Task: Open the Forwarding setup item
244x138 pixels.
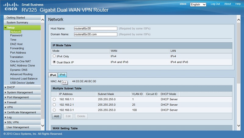Action: click(17, 48)
